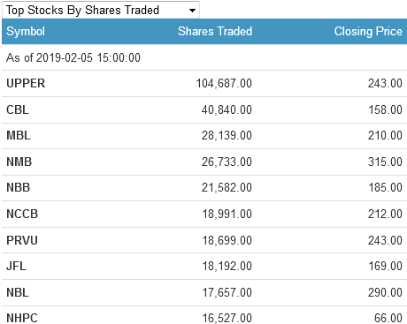Click UPPER's shares traded value 104,687.00

pos(224,83)
